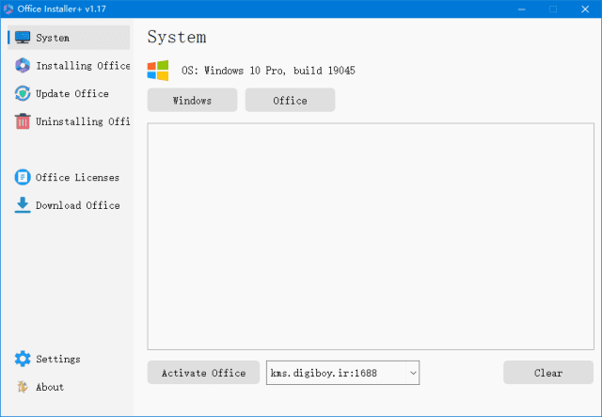Open Office Licenses via its document icon
The width and height of the screenshot is (602, 417).
coord(23,177)
